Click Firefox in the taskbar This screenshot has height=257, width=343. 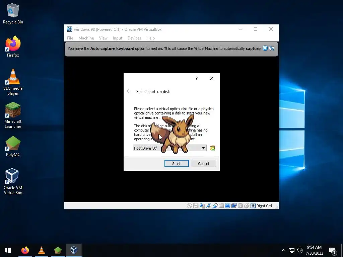click(25, 250)
